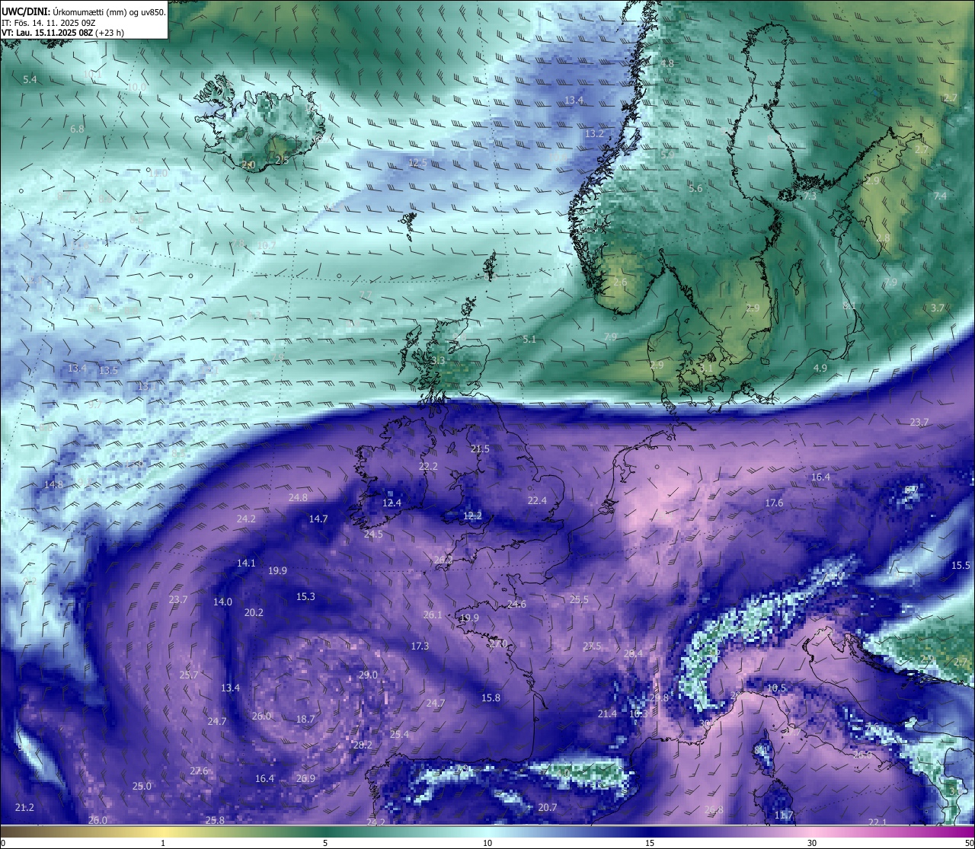Click the pink colorbar segment near 30
The image size is (975, 849).
click(812, 831)
